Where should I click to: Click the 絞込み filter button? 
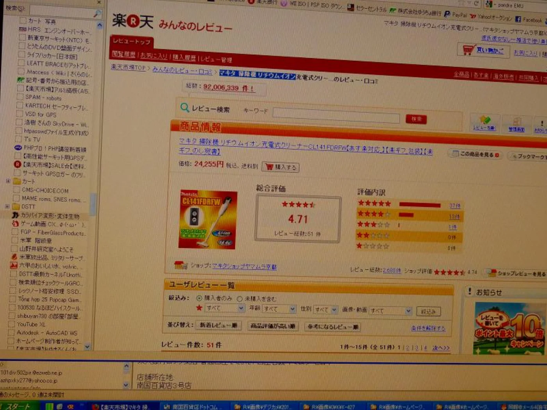click(428, 312)
